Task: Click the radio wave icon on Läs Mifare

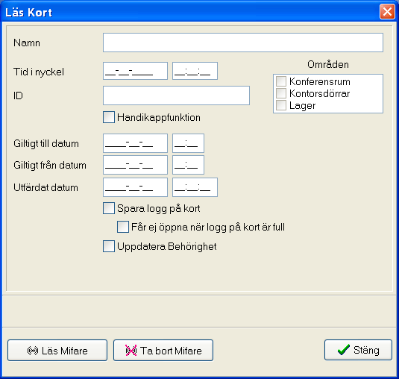Action: 33,351
